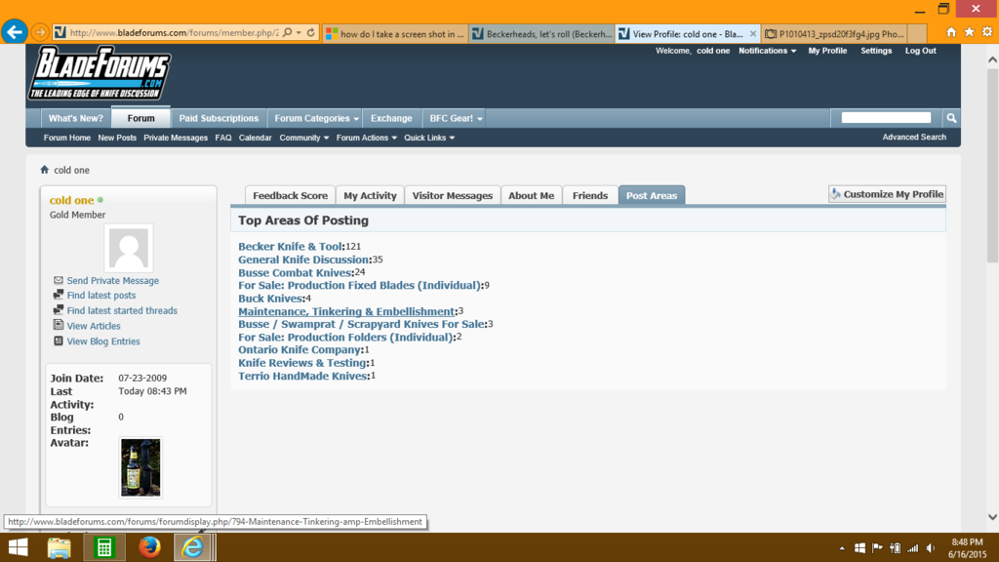Open the Maintenance, Tinkering & Embellishment link
Screen dimensions: 999x562
[x=346, y=311]
